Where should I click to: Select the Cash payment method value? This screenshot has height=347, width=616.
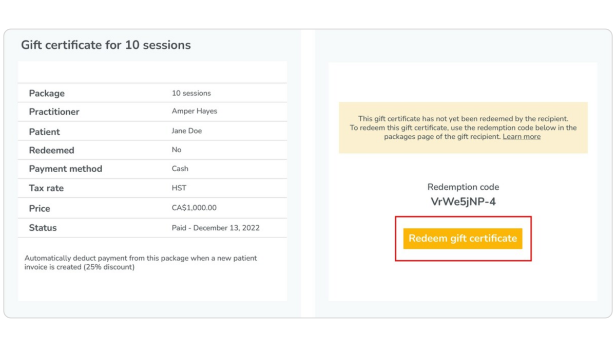(x=180, y=169)
